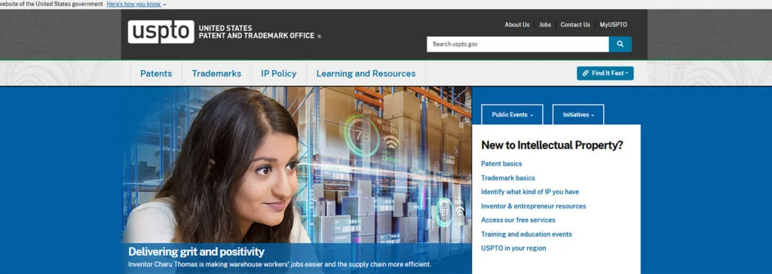Go to Contact Us
772x274 pixels.
(575, 25)
